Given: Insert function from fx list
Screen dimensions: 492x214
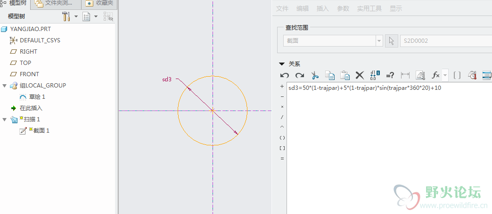Looking at the screenshot, I should [x=436, y=75].
